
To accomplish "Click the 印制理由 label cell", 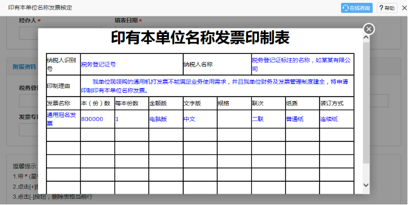I will click(x=63, y=86).
